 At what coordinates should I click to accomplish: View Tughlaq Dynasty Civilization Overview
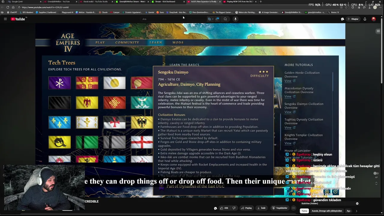point(290,127)
